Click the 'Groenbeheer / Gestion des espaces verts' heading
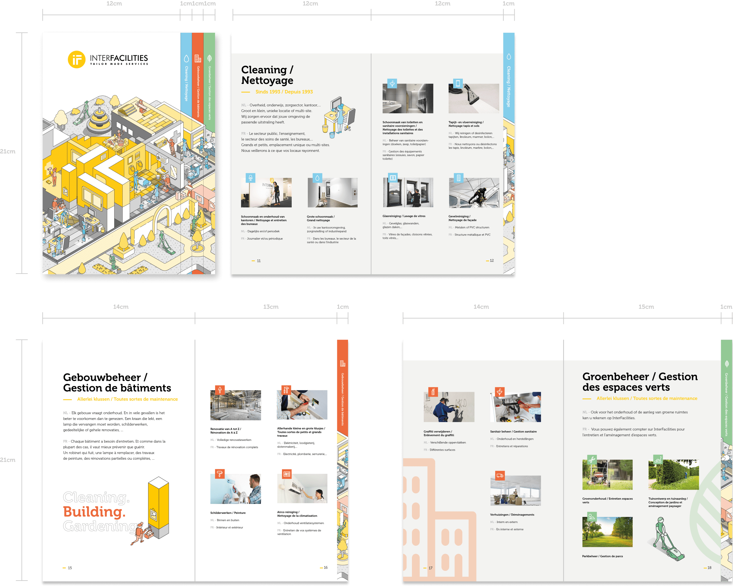The width and height of the screenshot is (733, 586). pos(640,381)
